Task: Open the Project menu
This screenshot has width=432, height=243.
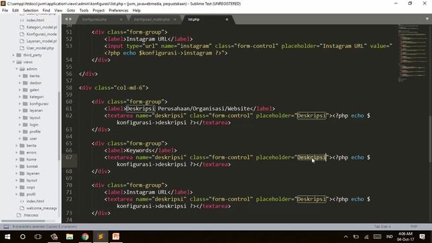Action: [99, 11]
